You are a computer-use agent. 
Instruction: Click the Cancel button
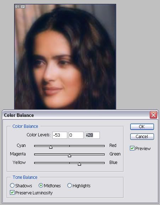click(142, 137)
